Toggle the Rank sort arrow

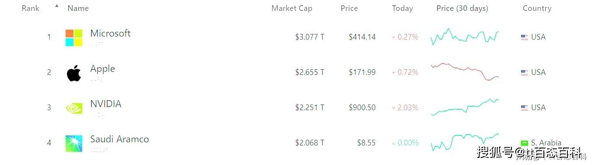pos(56,6)
